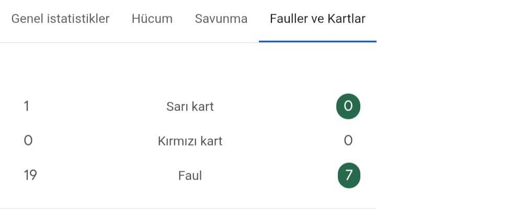The width and height of the screenshot is (523, 213).
Task: Click the Fauller ve Kartlar tab
Action: (x=317, y=19)
